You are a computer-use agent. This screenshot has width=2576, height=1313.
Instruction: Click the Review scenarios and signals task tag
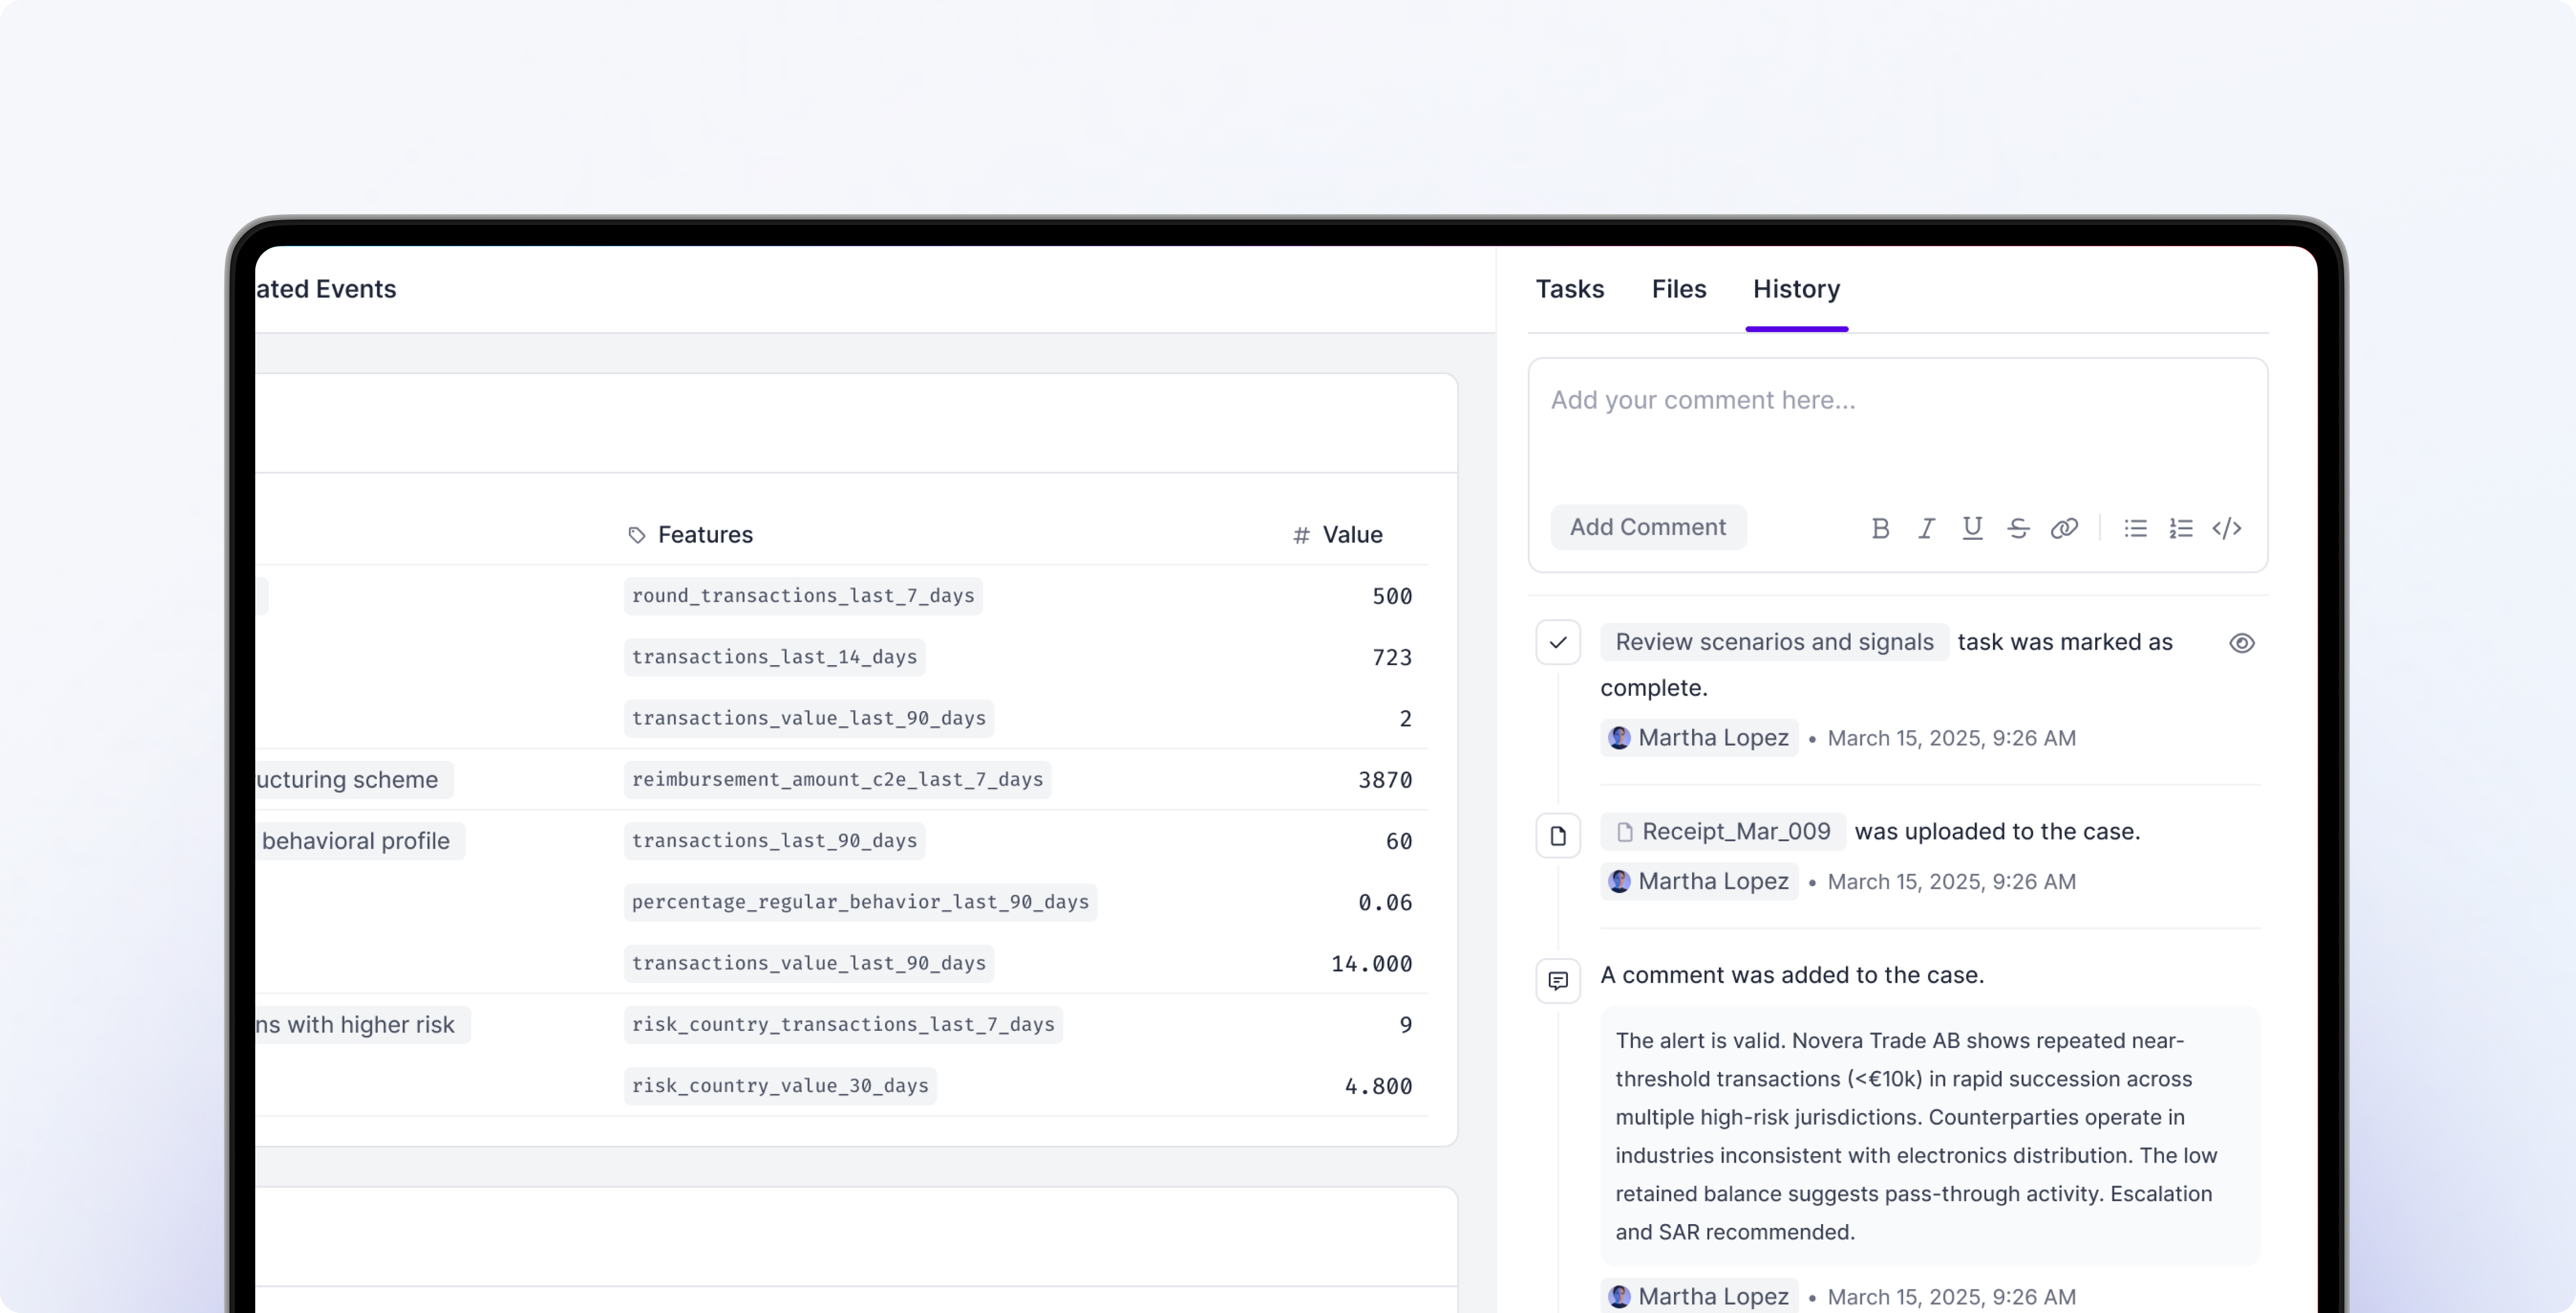pos(1774,642)
